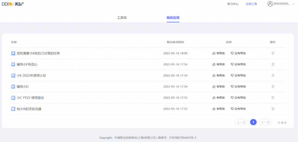
Task: Click the 反馈 column header
Action: [x=229, y=42]
